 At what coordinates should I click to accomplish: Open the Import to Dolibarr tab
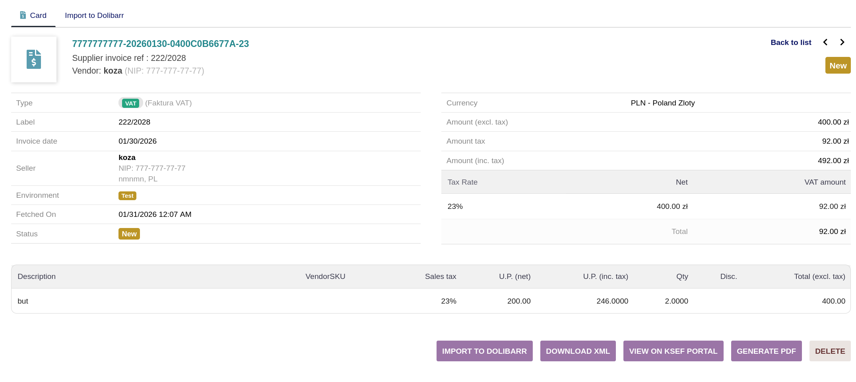click(x=94, y=15)
